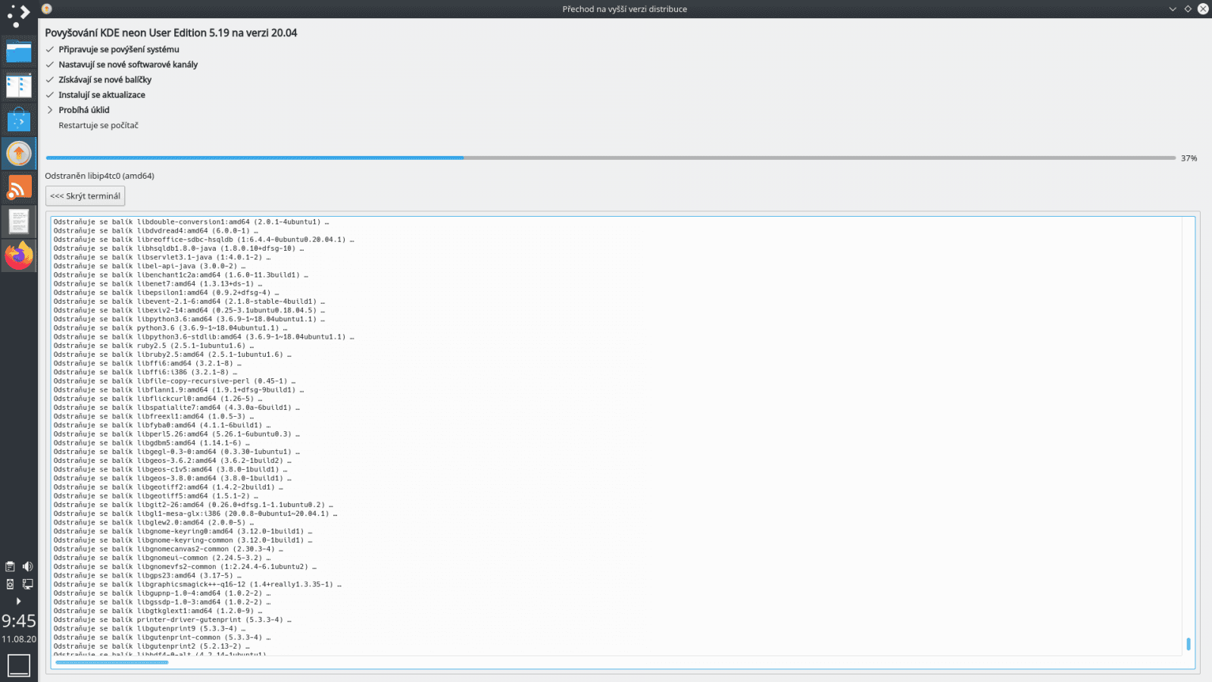Viewport: 1212px width, 682px height.
Task: Click the checkmark beside 'Připravuje se povýšení systému'
Action: [x=50, y=49]
